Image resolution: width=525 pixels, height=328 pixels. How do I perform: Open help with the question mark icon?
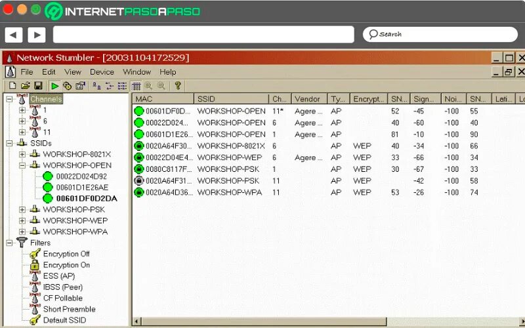[x=178, y=86]
